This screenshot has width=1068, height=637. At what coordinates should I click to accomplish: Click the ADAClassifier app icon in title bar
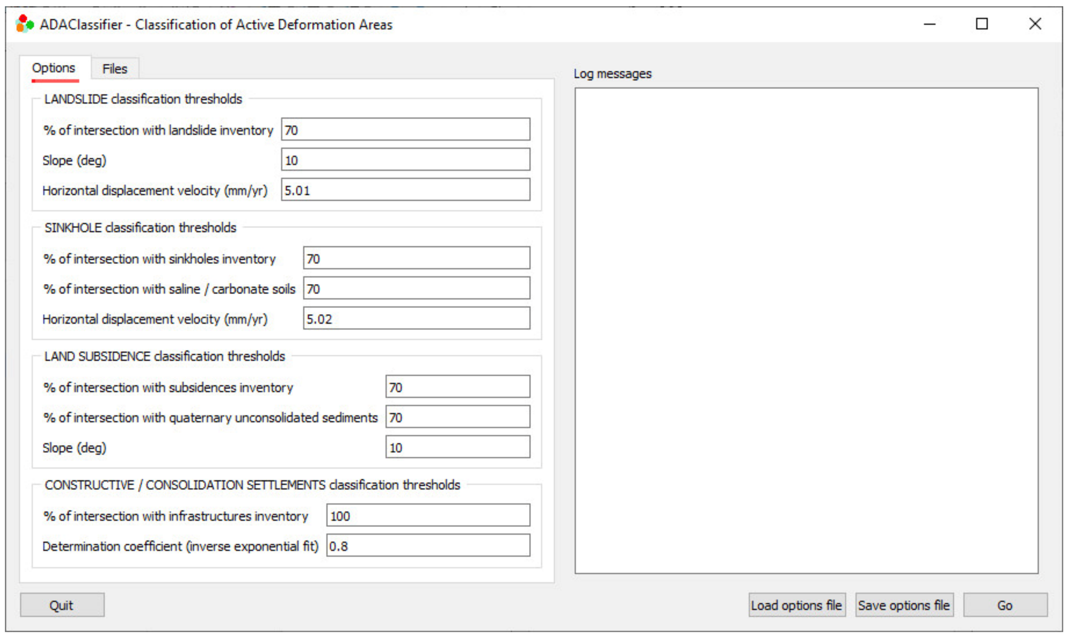tap(24, 24)
